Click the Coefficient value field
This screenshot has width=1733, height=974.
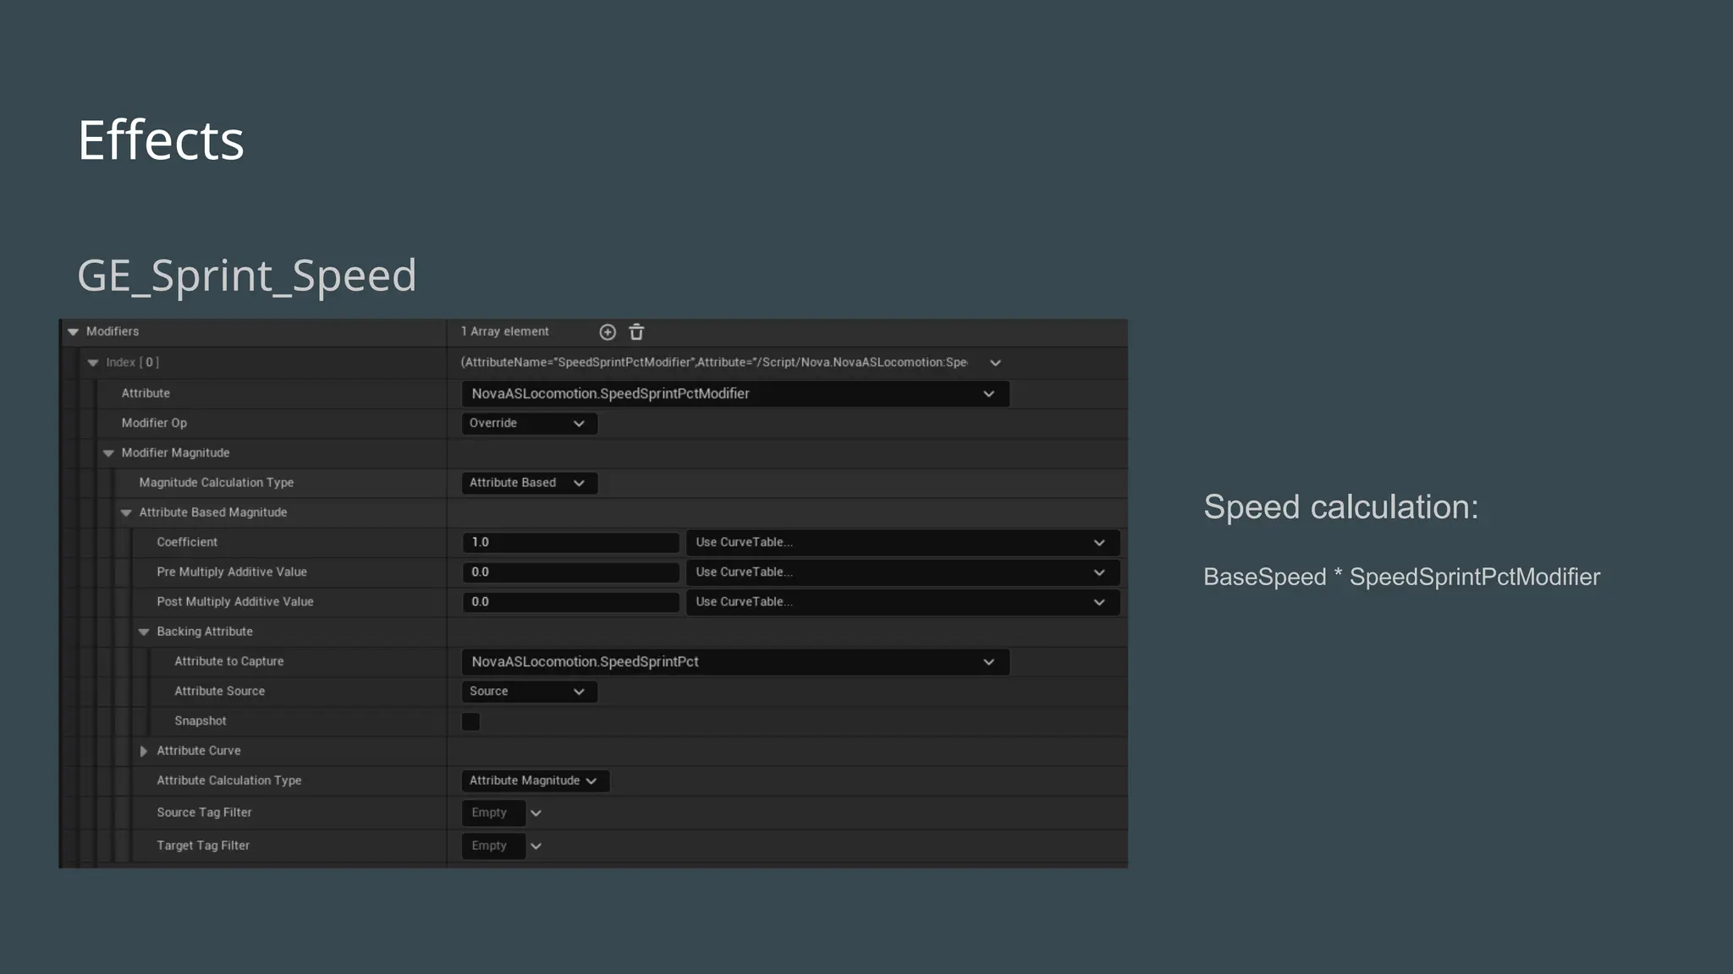[570, 543]
